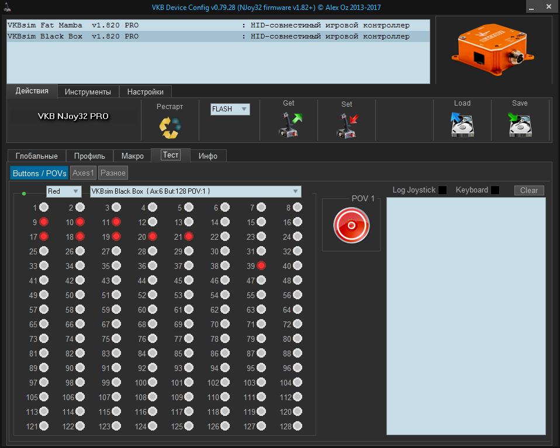Image resolution: width=560 pixels, height=448 pixels.
Task: Click the app icon in title bar
Action: 7,6
